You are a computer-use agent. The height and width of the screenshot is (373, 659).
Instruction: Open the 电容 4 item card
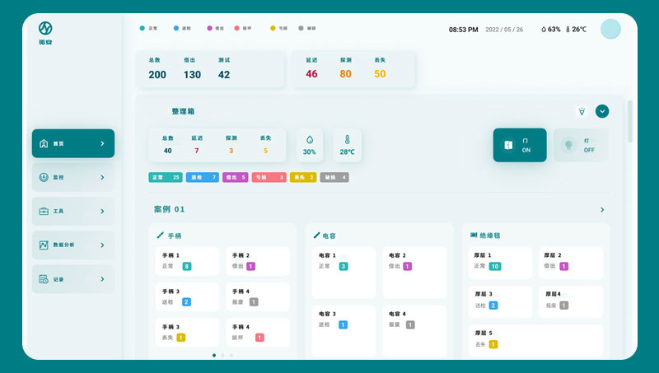pos(414,319)
